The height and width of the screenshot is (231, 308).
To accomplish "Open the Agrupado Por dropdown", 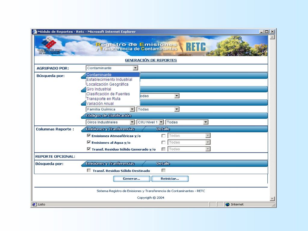I will click(x=112, y=68).
